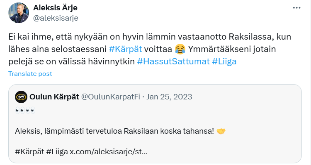Open Oulun Kärpät name in quoted post
Image resolution: width=311 pixels, height=165 pixels.
[54, 97]
